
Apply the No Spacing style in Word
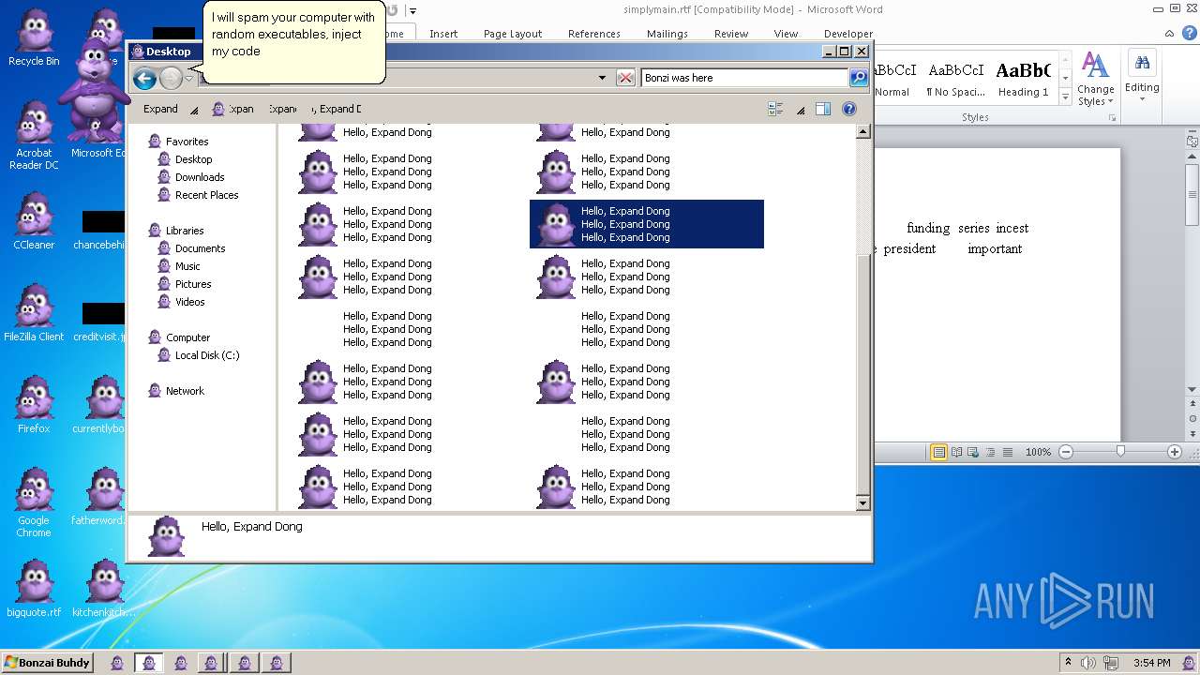coord(955,80)
